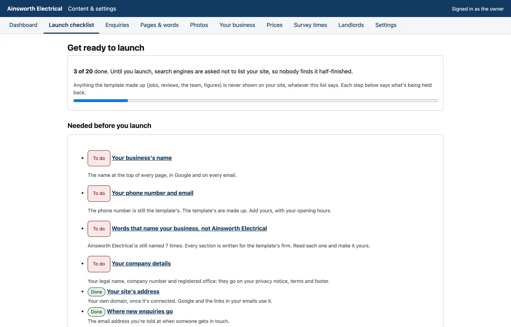
Task: View the Prices tab
Action: click(275, 25)
